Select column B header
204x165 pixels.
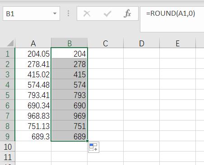pos(69,43)
